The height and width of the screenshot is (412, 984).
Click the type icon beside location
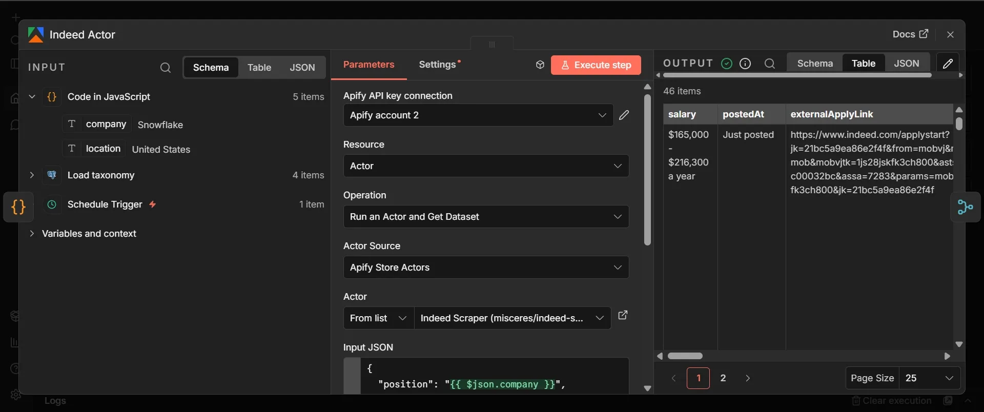coord(72,149)
